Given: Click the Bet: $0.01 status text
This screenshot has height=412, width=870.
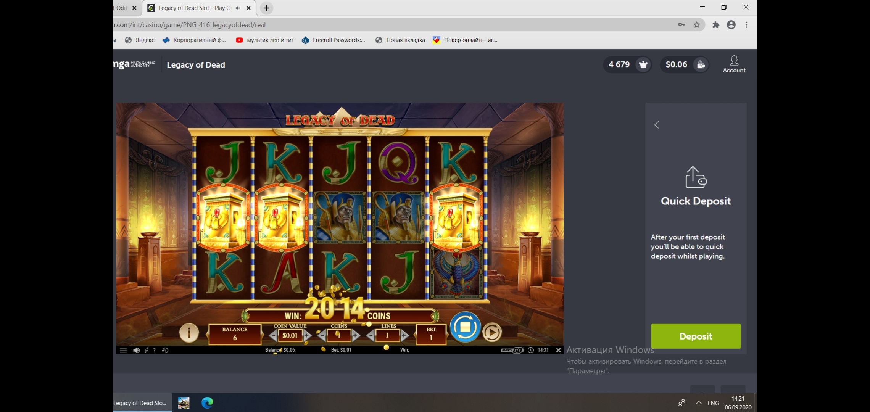Looking at the screenshot, I should [341, 350].
